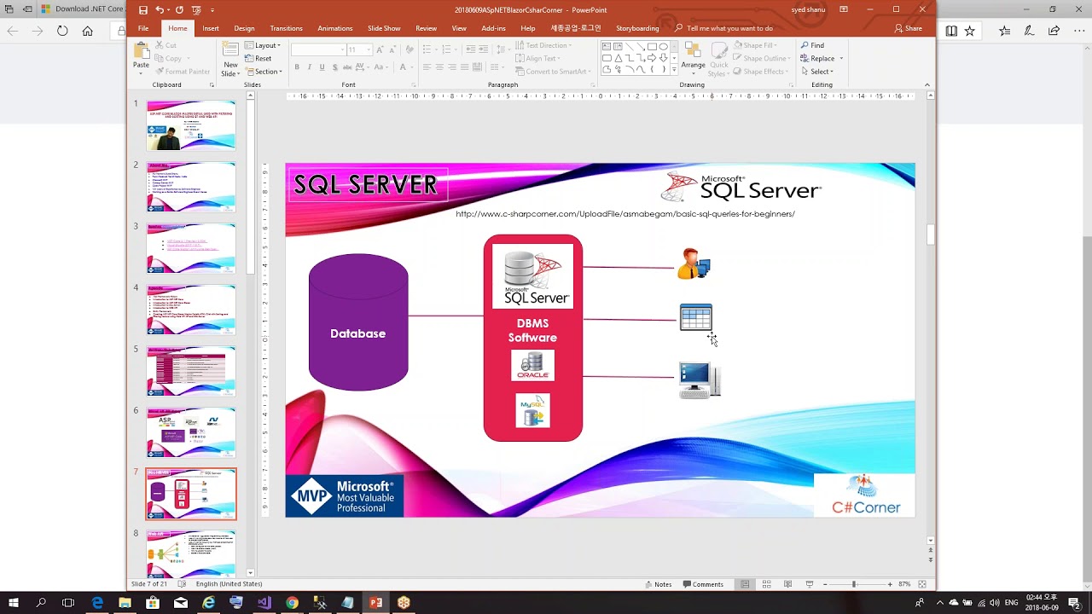Click Increase Font Size icon
The image size is (1092, 614).
coord(380,49)
